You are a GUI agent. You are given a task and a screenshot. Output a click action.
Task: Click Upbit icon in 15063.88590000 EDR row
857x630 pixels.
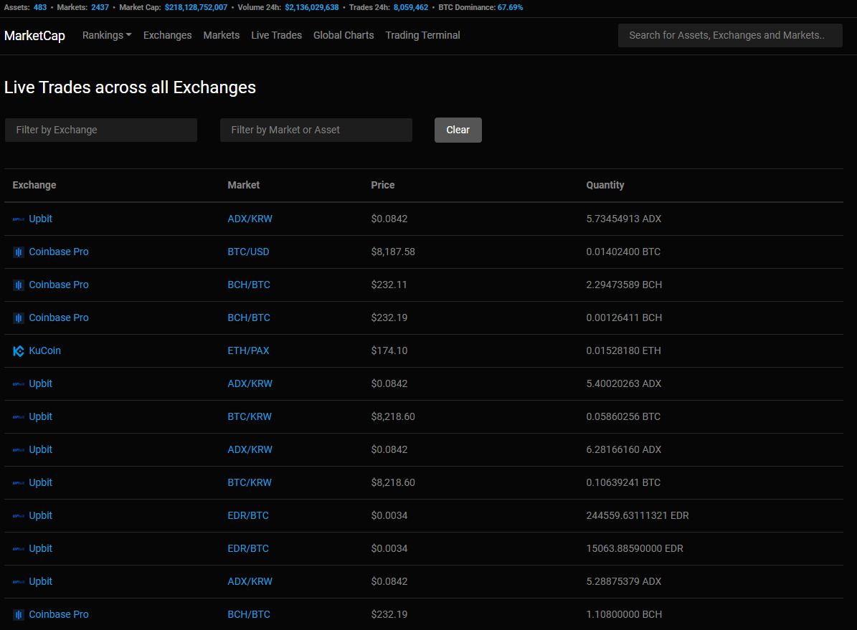19,548
